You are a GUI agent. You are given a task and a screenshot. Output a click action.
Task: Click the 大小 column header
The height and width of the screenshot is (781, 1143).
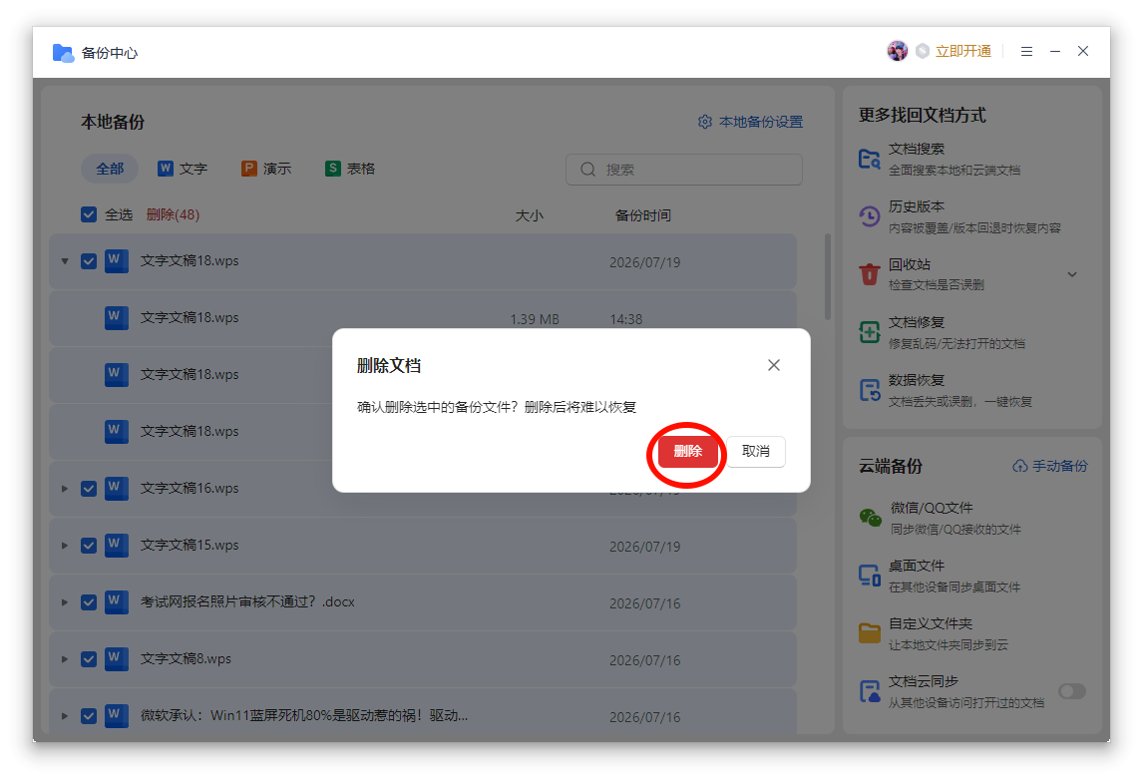point(530,215)
